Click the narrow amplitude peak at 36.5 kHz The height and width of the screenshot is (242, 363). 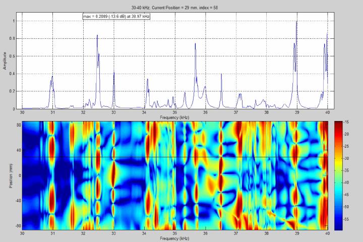coord(221,75)
